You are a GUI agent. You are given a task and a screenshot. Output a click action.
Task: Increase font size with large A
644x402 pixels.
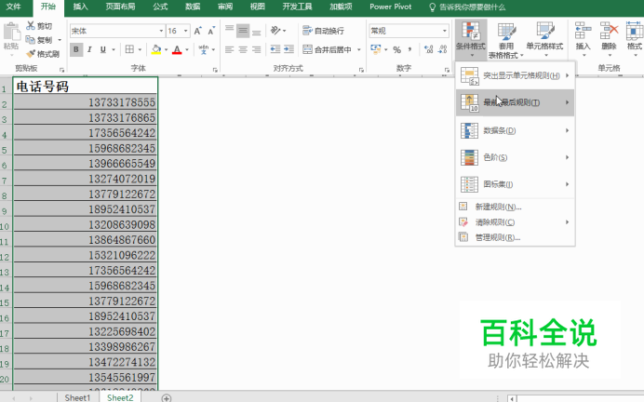pyautogui.click(x=198, y=31)
